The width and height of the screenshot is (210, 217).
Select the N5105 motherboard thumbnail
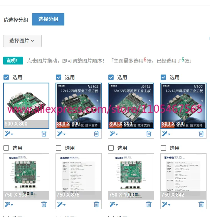(79, 106)
